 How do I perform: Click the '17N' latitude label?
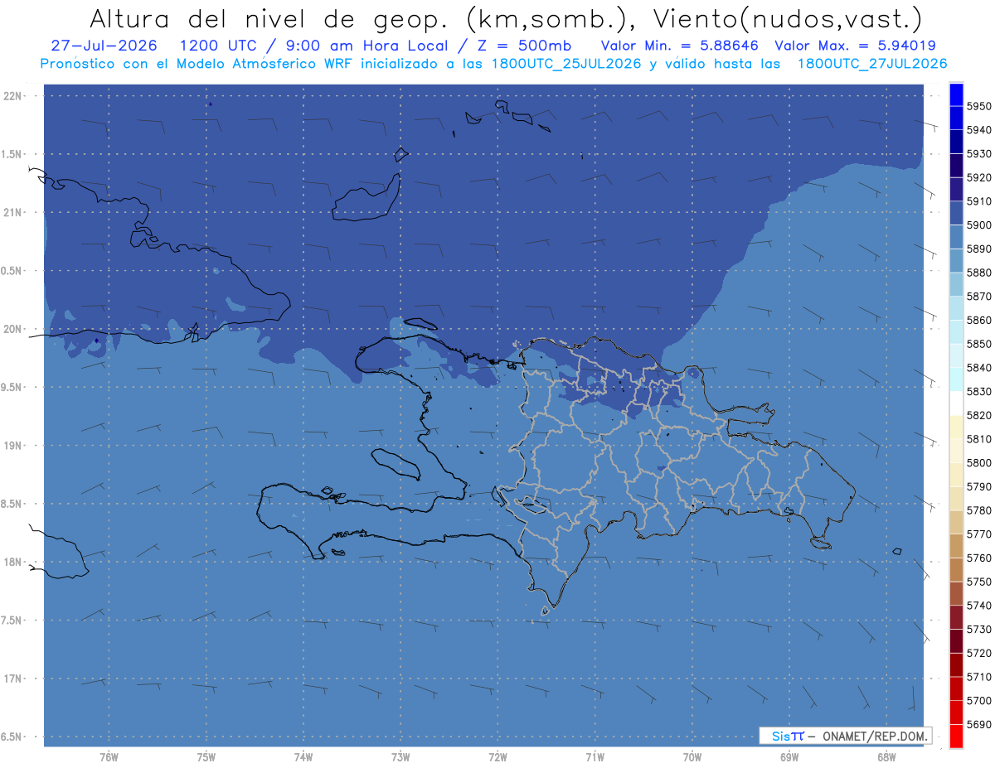[14, 679]
